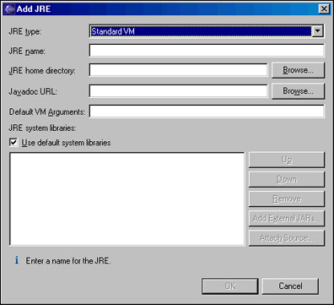Focus the JRE home directory field
Viewport: 334px width, 305px height.
178,70
